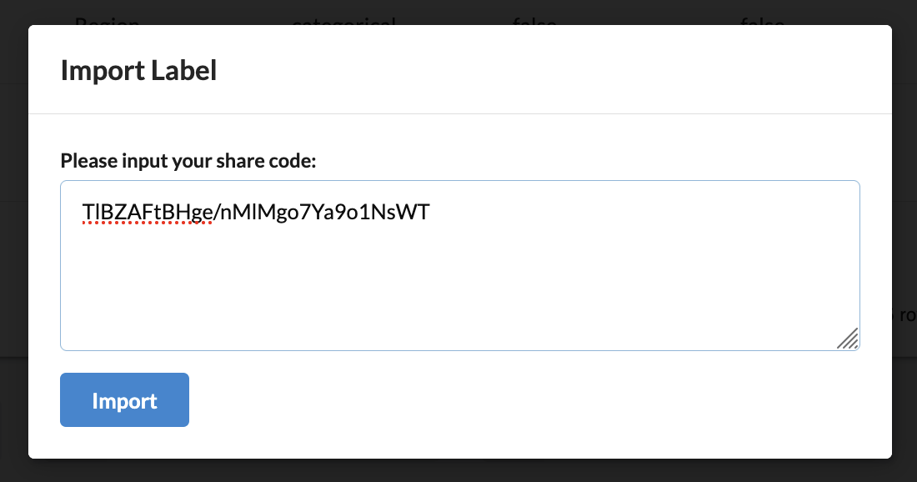917x482 pixels.
Task: Click the Import Label dialog title
Action: [138, 70]
